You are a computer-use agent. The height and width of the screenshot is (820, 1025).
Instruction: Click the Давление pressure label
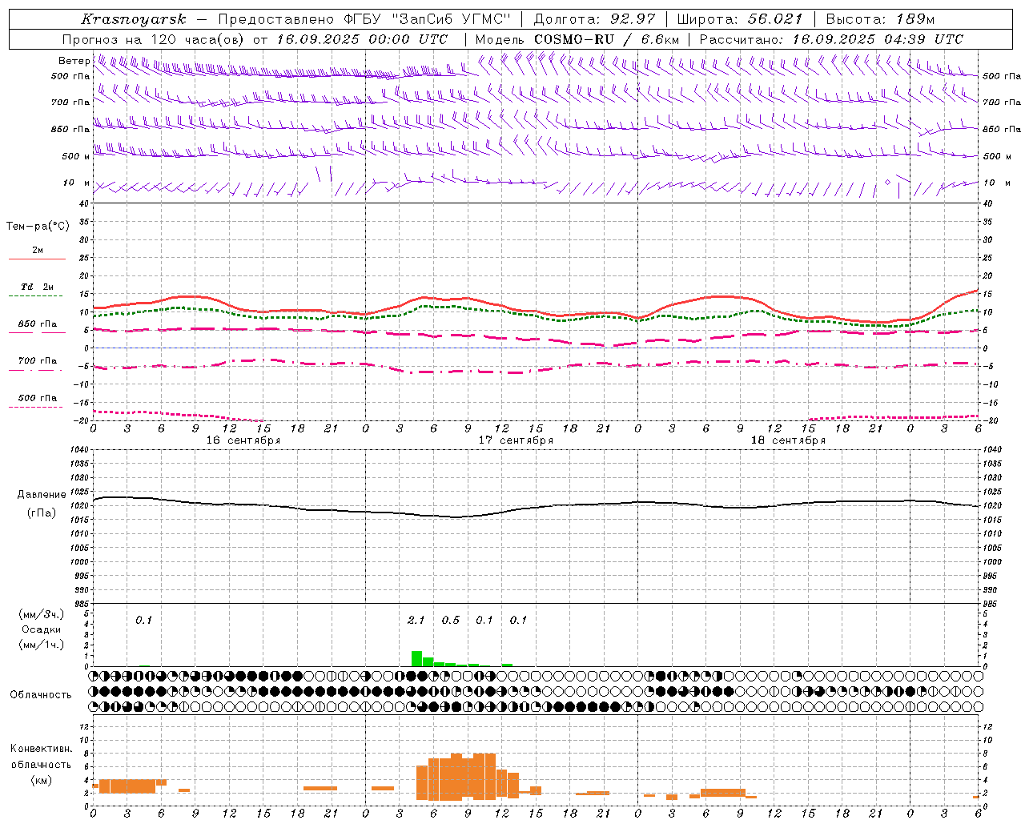pyautogui.click(x=41, y=495)
